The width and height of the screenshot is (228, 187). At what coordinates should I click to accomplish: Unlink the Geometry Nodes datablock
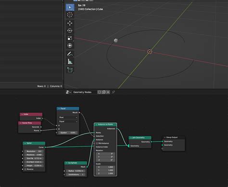[108, 92]
